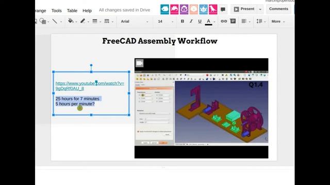Toggle Italic formatting
The image size is (330, 185).
click(191, 21)
